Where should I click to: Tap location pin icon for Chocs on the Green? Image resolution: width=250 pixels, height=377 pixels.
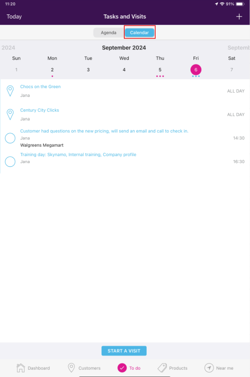pos(10,91)
